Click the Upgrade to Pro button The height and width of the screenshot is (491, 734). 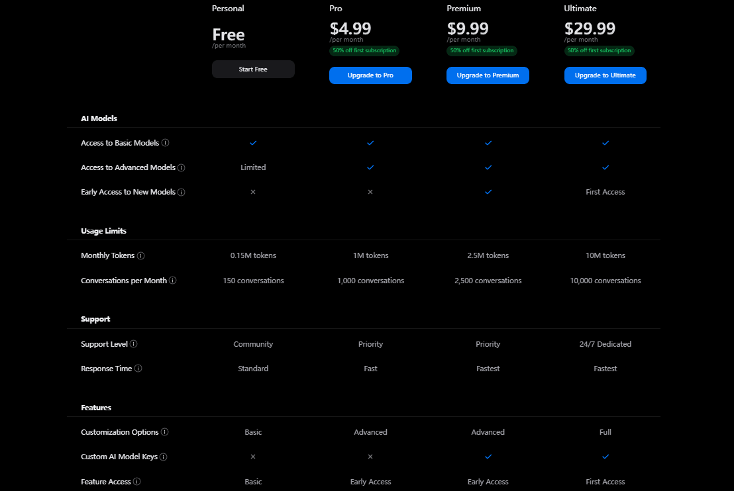pos(370,75)
